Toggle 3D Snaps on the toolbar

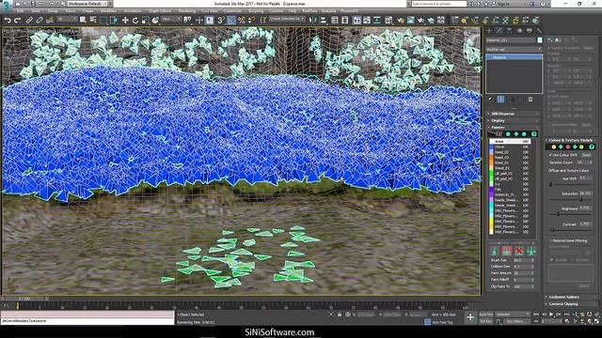pos(221,20)
